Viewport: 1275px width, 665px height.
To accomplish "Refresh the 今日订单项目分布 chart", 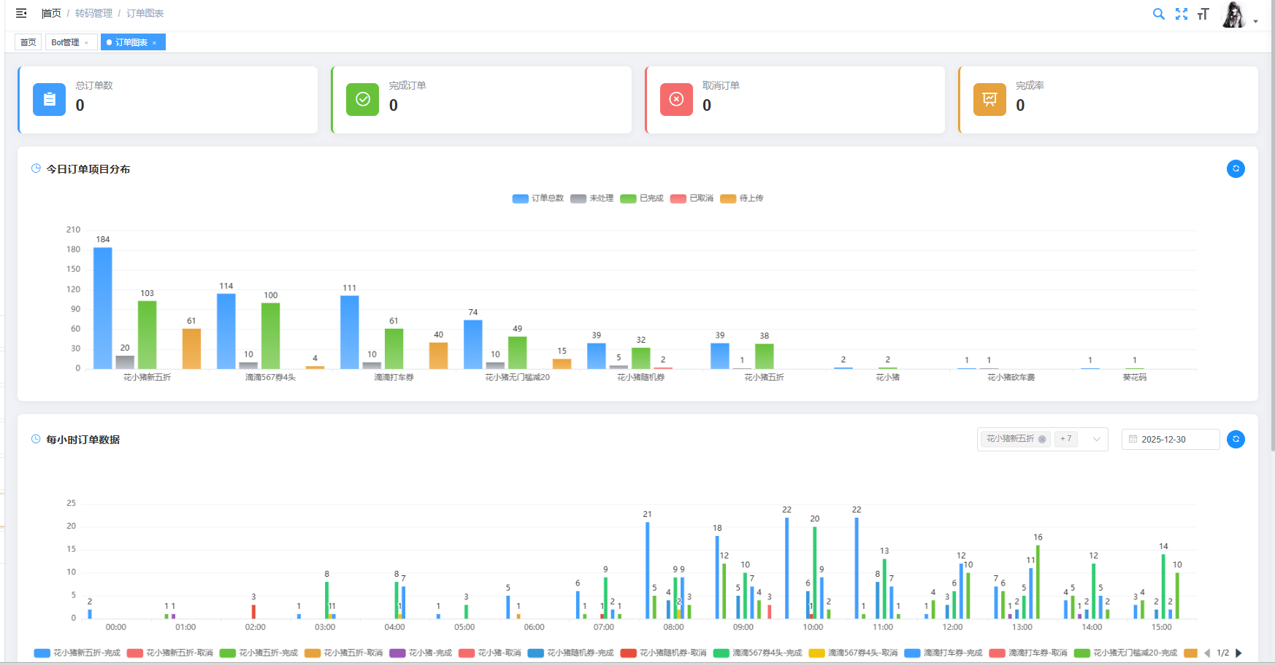I will [1236, 169].
